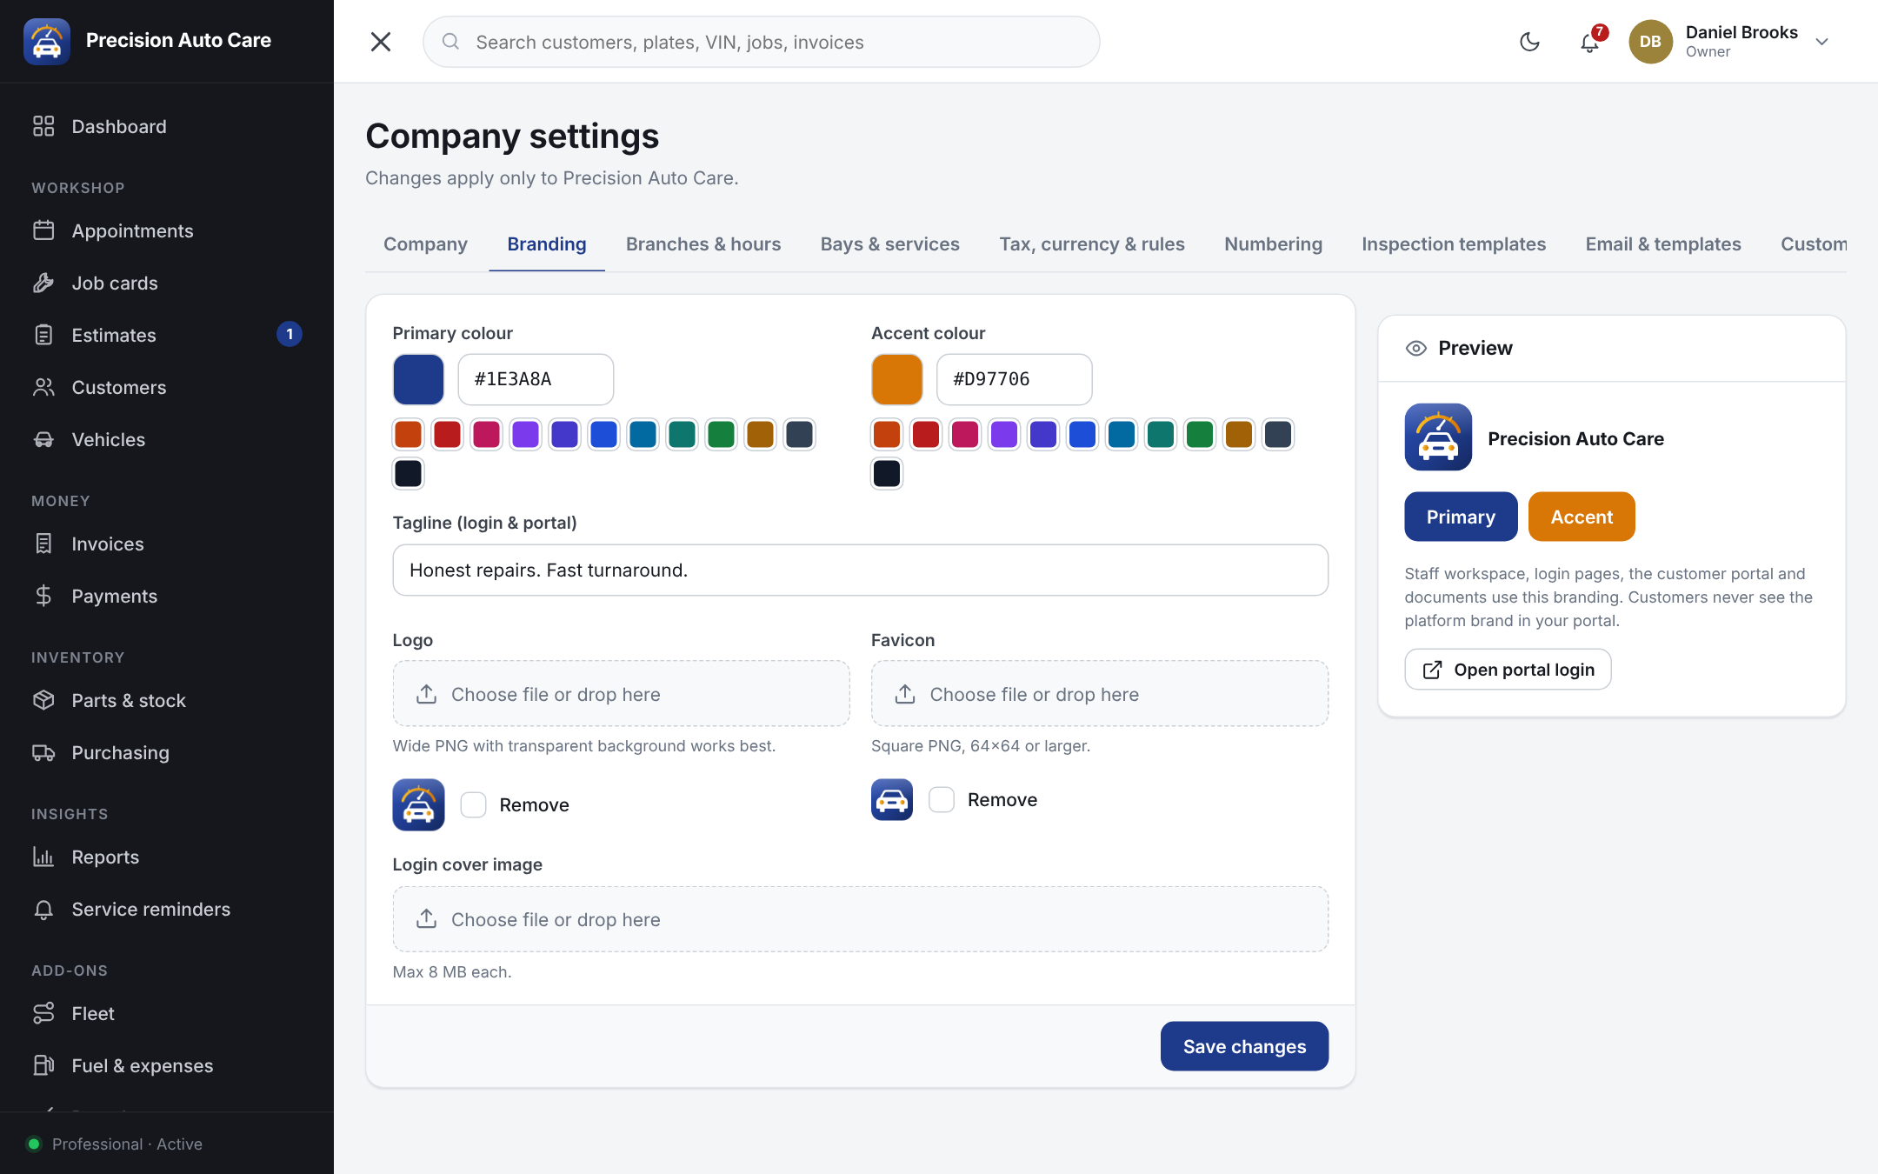The image size is (1878, 1174).
Task: Switch to Branches & hours tab
Action: 703,244
